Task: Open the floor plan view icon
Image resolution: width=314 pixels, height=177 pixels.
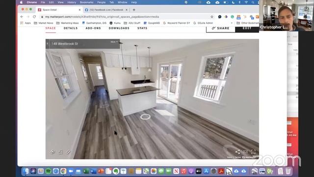Action: 61,152
